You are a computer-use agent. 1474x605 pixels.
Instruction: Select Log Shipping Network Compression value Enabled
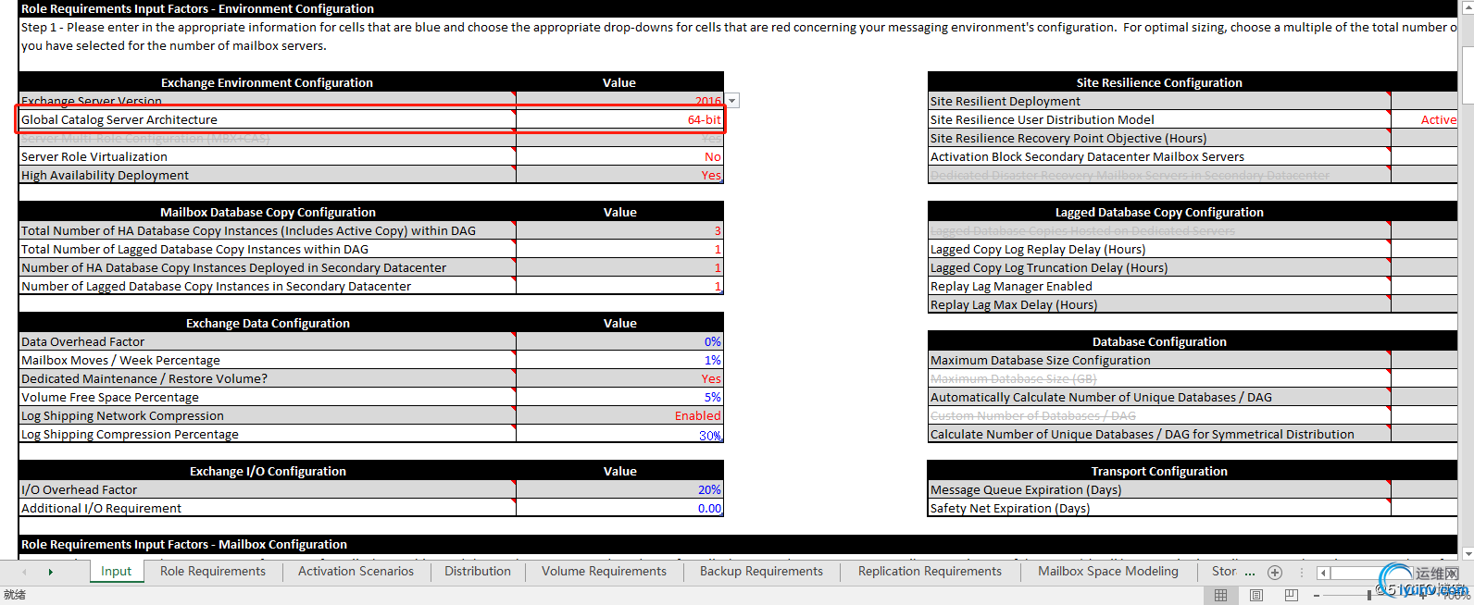pos(619,415)
